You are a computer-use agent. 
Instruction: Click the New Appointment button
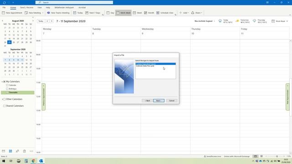point(12,13)
